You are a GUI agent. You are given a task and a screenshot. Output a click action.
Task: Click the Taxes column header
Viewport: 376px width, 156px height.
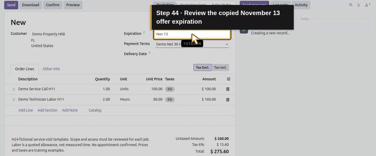coord(170,79)
